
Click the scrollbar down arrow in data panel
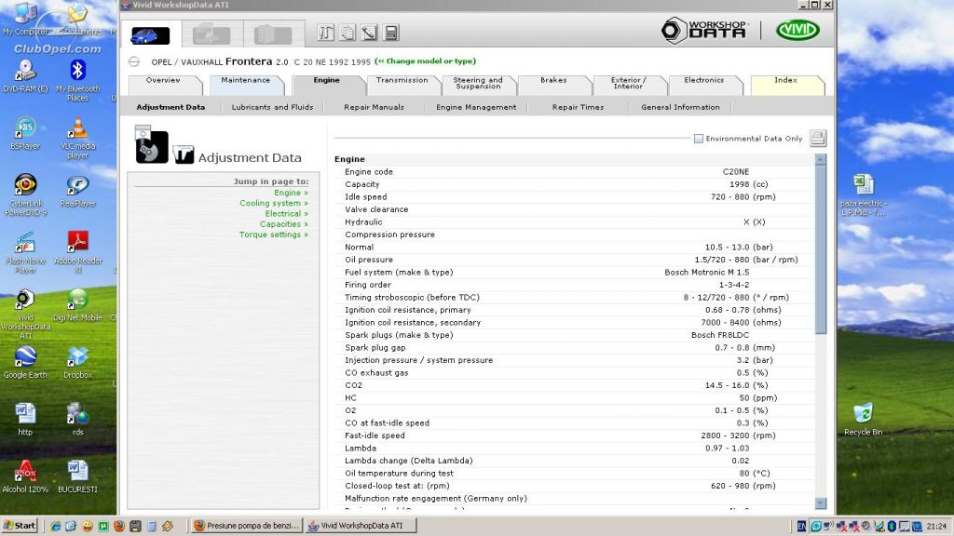[821, 503]
